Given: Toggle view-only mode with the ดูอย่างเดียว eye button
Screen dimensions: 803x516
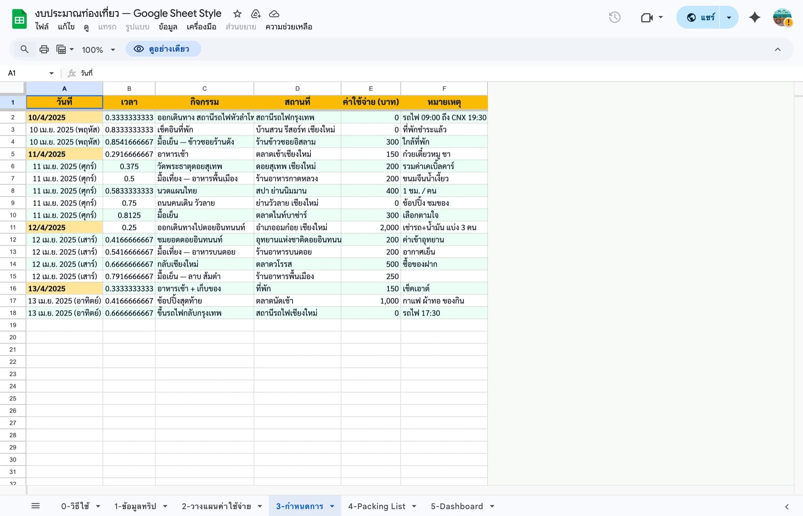Looking at the screenshot, I should (163, 49).
